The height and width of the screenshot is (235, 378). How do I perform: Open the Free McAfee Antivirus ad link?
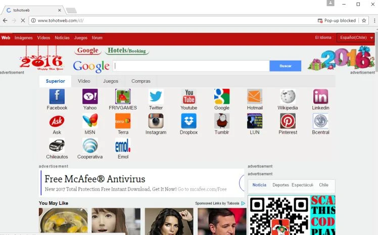[x=95, y=179]
